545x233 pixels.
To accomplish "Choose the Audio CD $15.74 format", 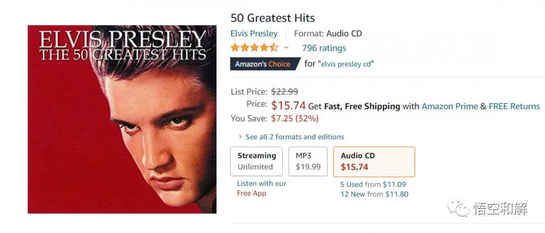I will (x=374, y=161).
